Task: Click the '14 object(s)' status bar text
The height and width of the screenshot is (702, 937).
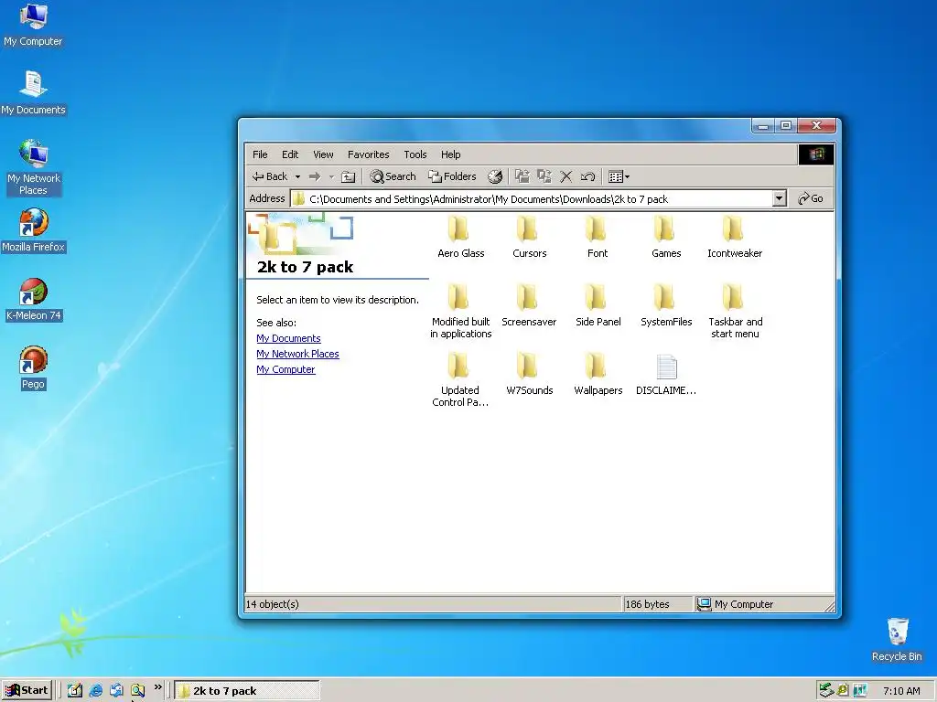Action: [x=273, y=604]
